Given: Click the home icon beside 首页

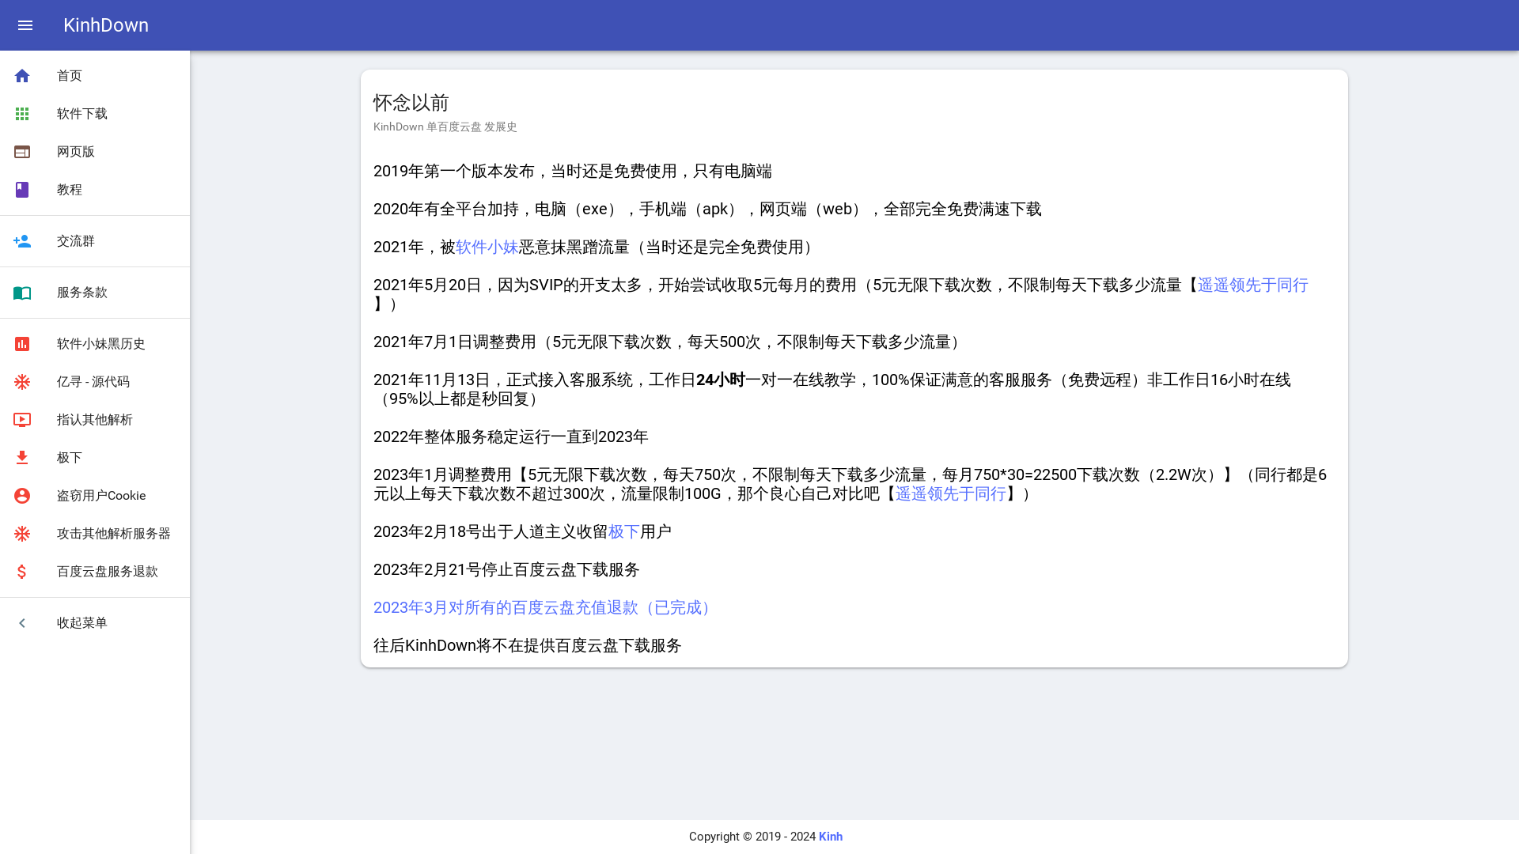Looking at the screenshot, I should pyautogui.click(x=22, y=76).
